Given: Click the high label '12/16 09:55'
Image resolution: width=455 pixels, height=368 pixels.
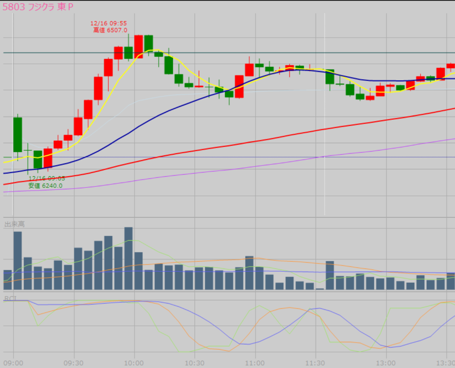Looking at the screenshot, I should tap(108, 23).
